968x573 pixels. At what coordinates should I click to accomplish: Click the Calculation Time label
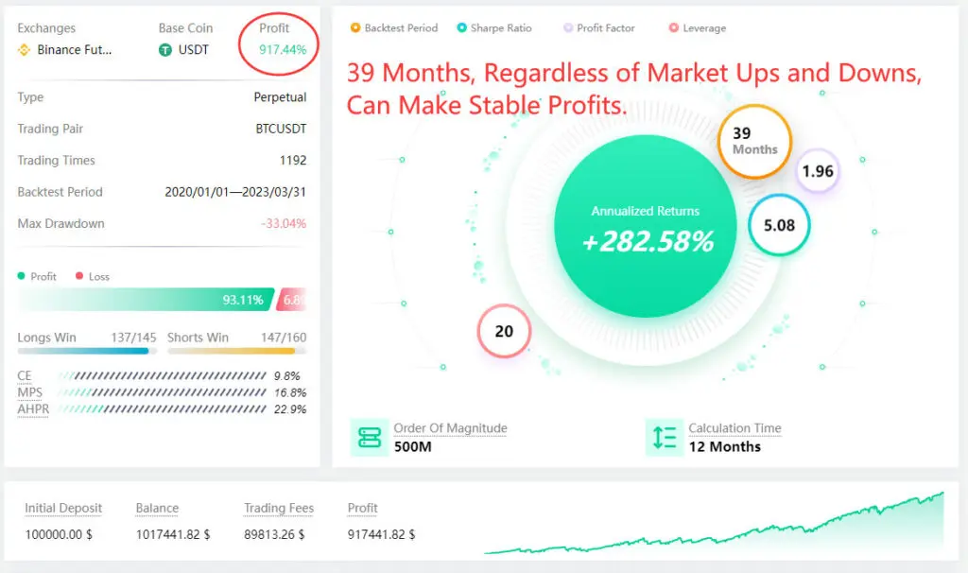(735, 428)
